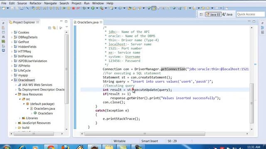Click the Writable status bar entry
This screenshot has height=149, width=266.
pos(119,141)
